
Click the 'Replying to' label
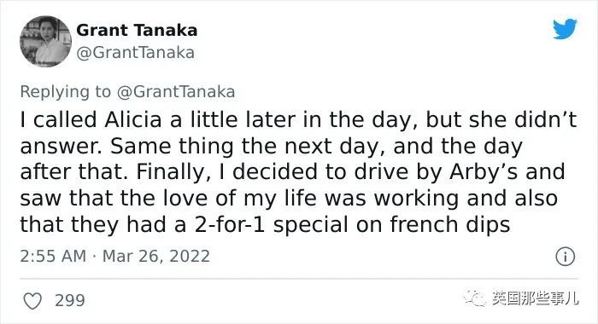pyautogui.click(x=65, y=92)
